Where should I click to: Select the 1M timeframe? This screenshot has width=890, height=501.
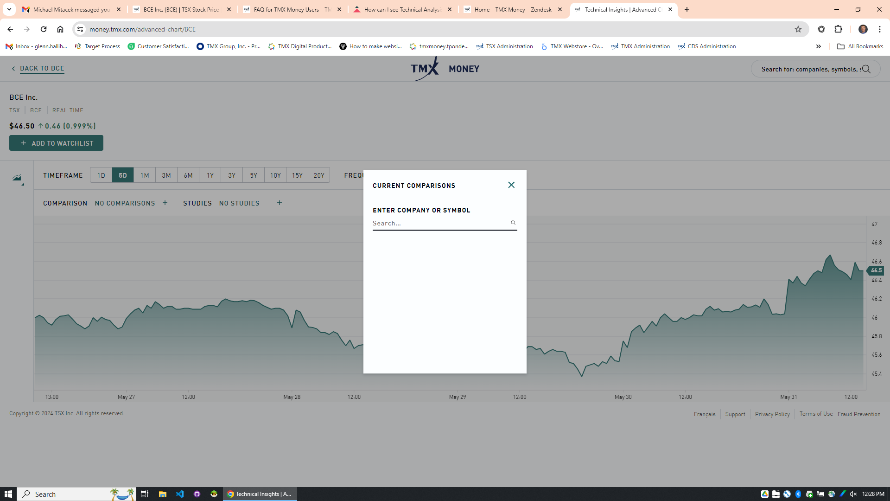145,175
